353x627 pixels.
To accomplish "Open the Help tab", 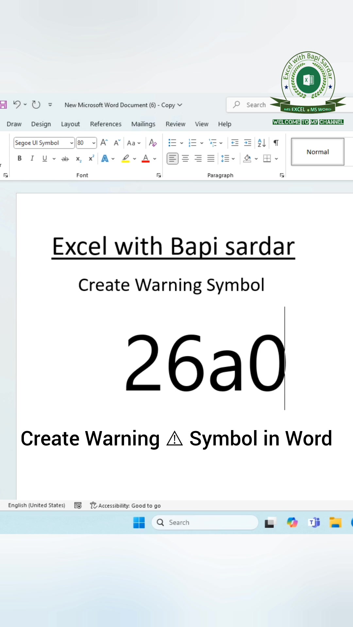I will point(225,124).
